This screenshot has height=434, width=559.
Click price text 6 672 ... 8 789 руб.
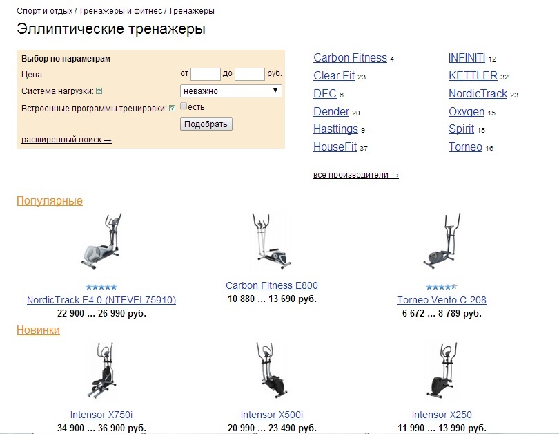click(442, 314)
